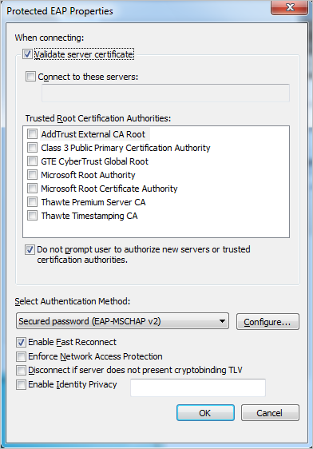Image resolution: width=313 pixels, height=449 pixels.
Task: Uncheck Validate server certificate checkbox
Action: tap(27, 54)
